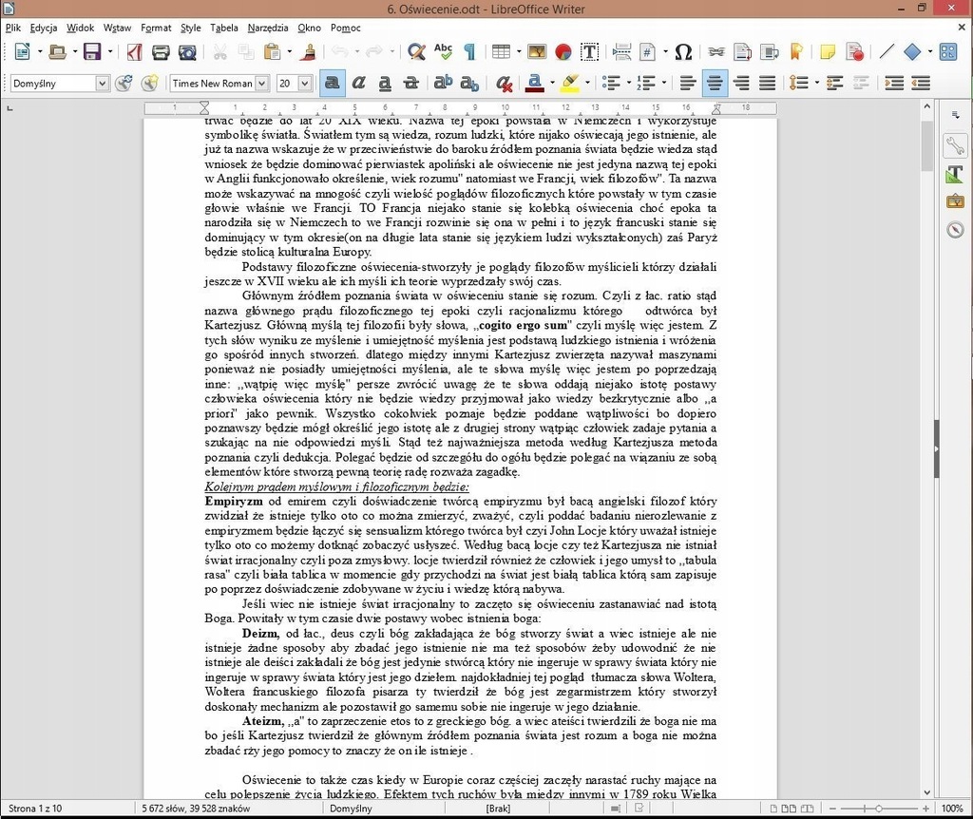Insert a text box
The image size is (973, 819).
pos(589,51)
